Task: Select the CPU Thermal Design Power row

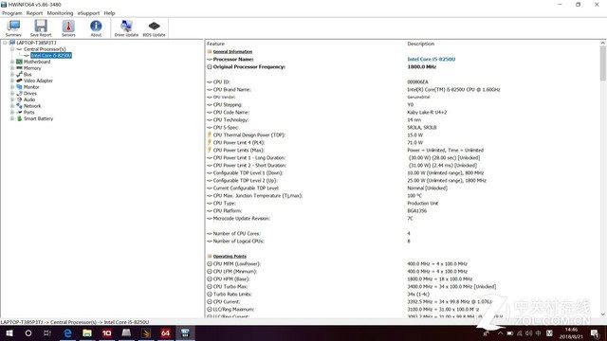Action: tap(402, 135)
